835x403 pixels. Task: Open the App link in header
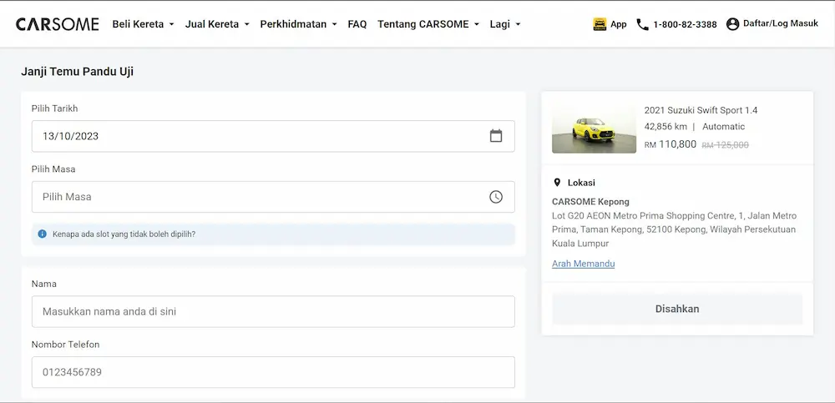[618, 24]
